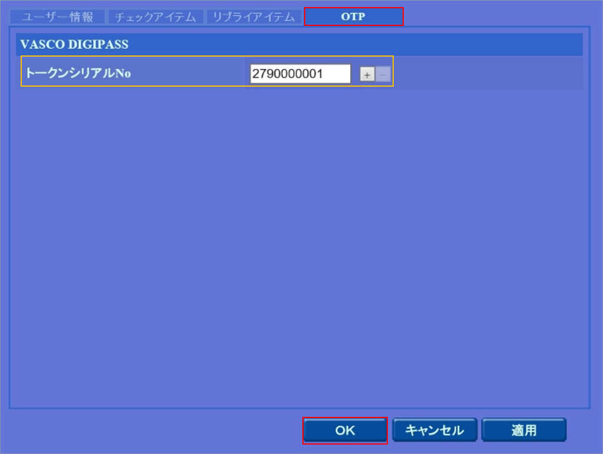Screen dimensions: 603x454
Task: Select the リプライアイテム tab
Action: [x=253, y=17]
